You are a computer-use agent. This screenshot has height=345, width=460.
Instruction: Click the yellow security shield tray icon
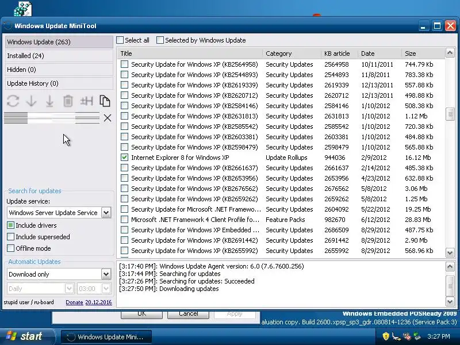pyautogui.click(x=386, y=336)
